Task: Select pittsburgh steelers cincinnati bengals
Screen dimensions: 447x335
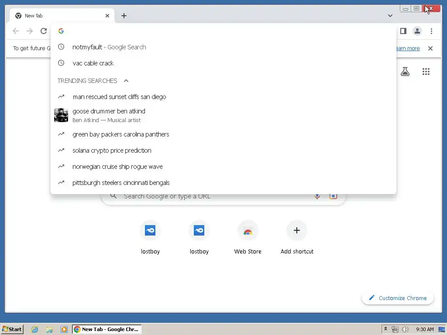Action: (223, 183)
